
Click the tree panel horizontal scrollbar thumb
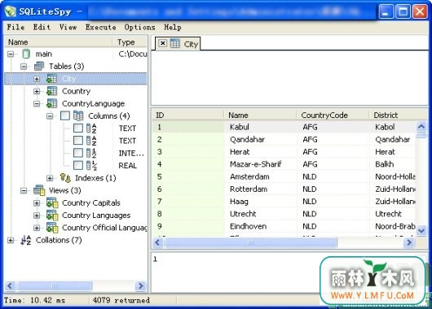[55, 286]
